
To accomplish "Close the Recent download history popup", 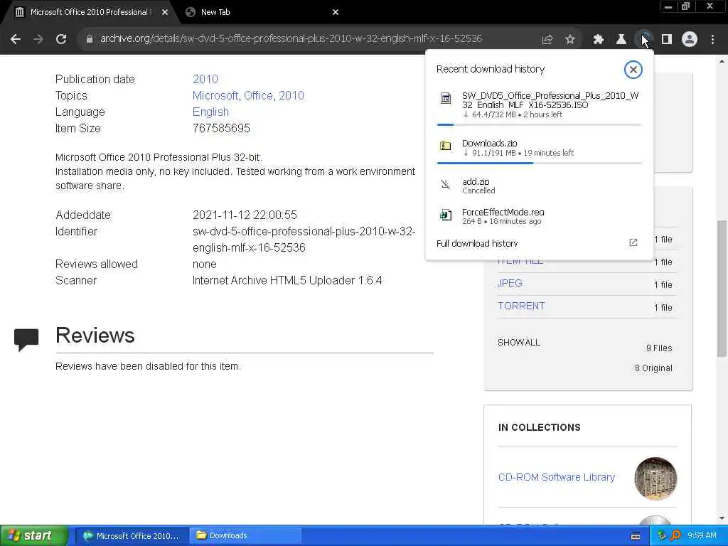I will click(633, 70).
